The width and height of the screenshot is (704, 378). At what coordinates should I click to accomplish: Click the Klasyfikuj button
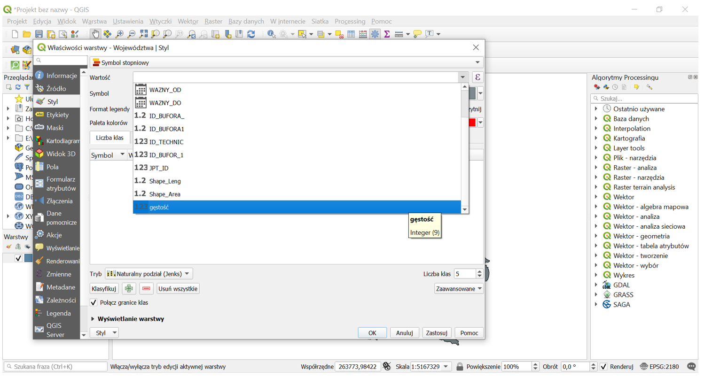coord(104,288)
